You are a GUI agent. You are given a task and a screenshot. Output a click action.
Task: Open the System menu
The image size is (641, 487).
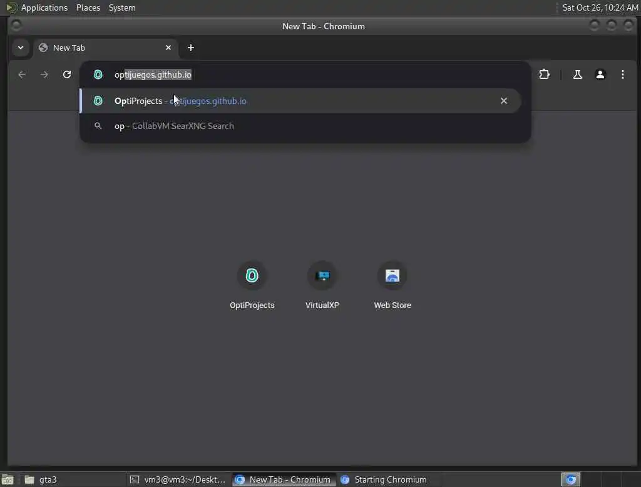coord(122,8)
